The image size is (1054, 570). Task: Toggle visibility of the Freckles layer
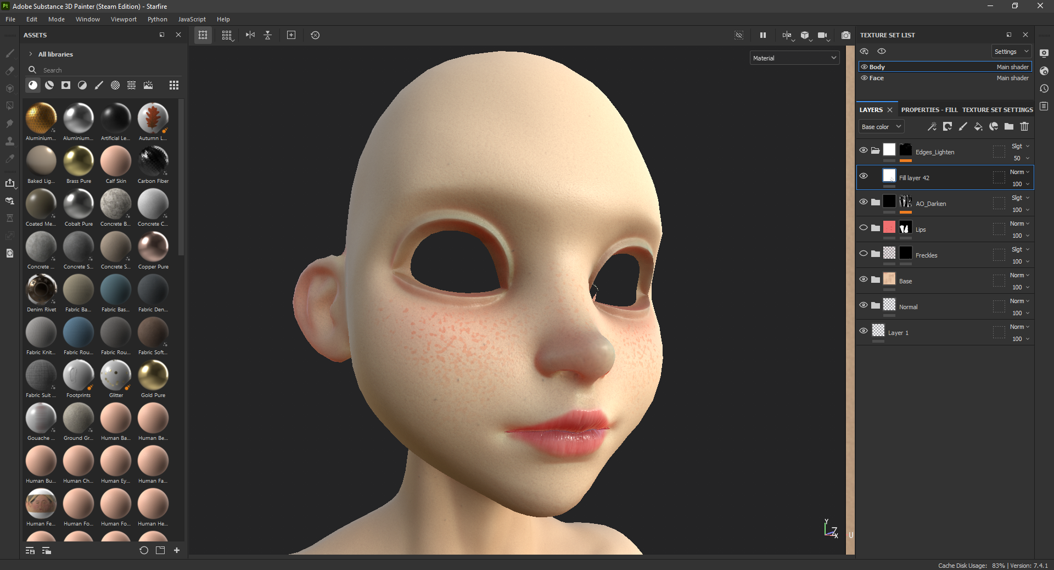(864, 254)
